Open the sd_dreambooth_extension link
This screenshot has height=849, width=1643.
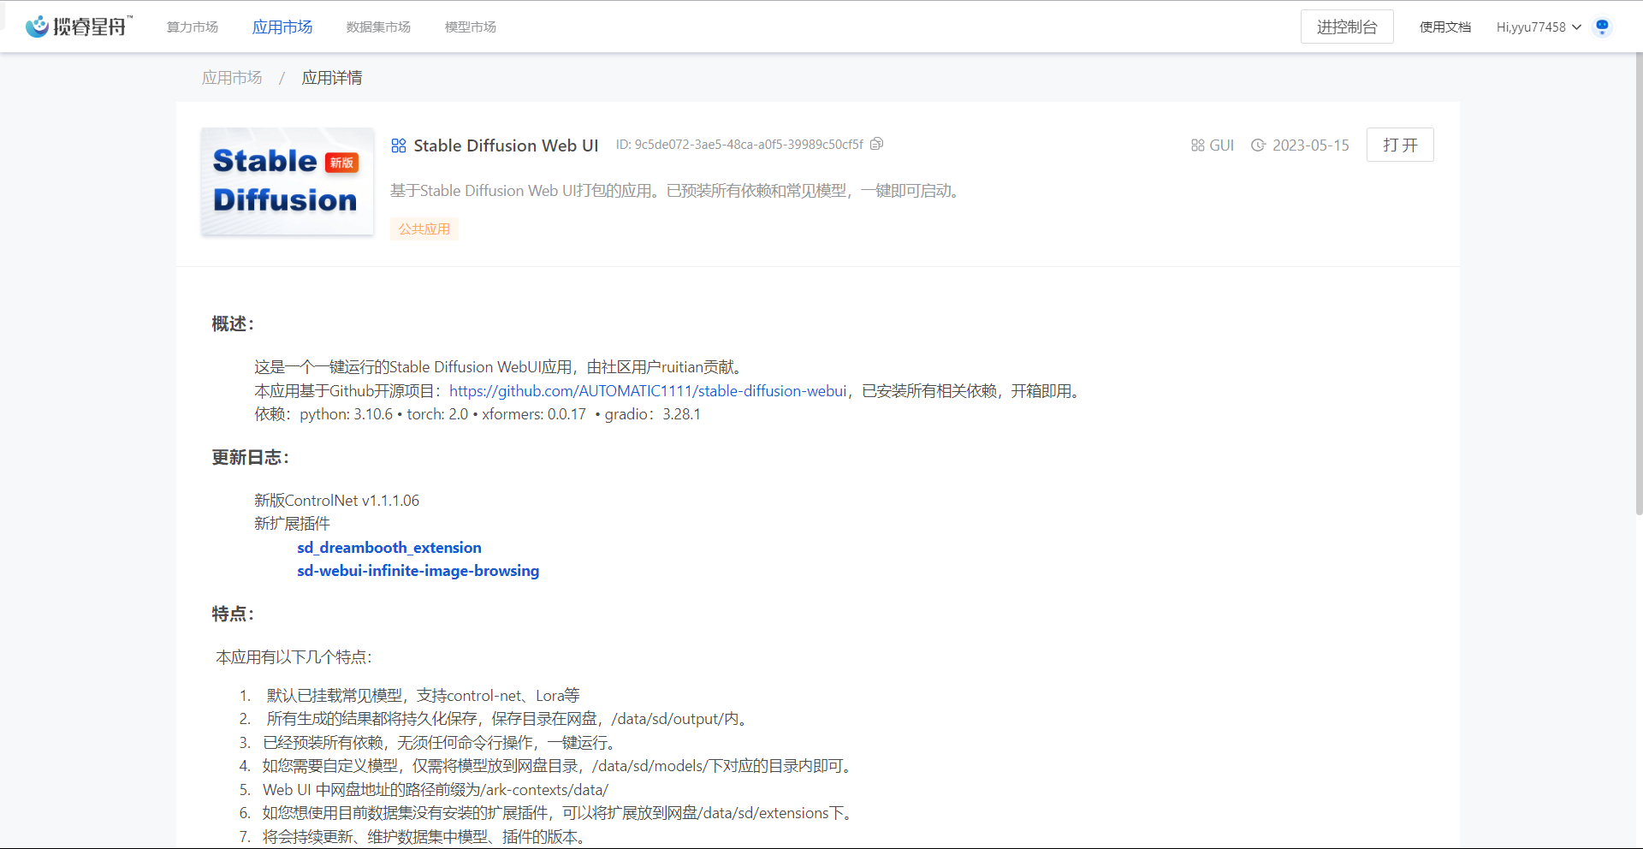point(389,548)
